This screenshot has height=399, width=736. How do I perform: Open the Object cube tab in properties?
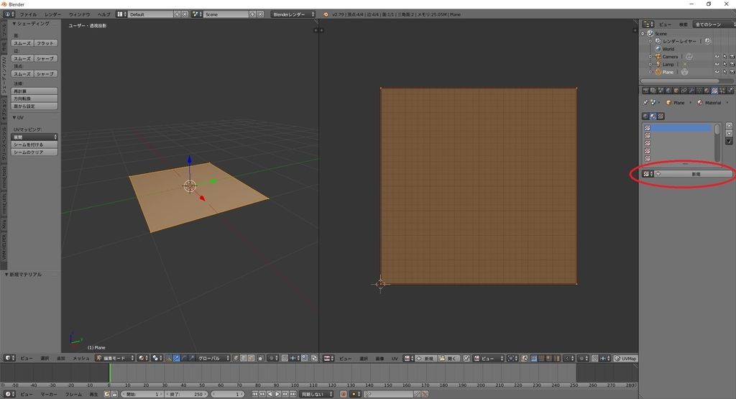point(676,91)
